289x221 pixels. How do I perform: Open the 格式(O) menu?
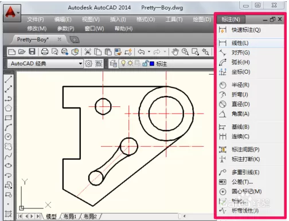point(146,19)
